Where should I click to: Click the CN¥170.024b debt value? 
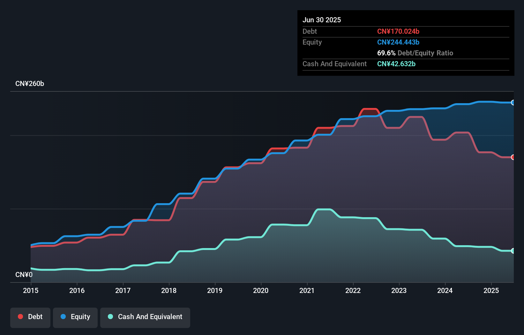coord(398,31)
